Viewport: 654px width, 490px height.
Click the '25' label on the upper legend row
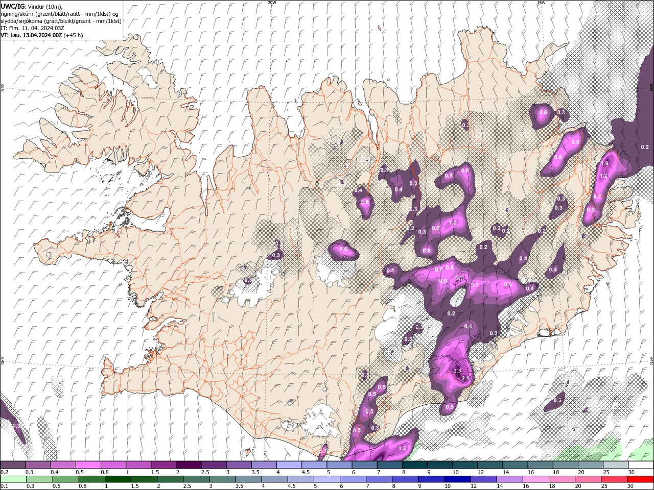coord(605,472)
